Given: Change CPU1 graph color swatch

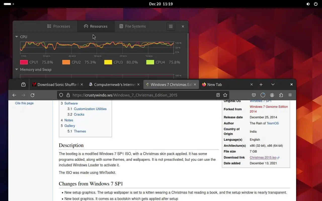Looking at the screenshot, I should tap(24, 62).
